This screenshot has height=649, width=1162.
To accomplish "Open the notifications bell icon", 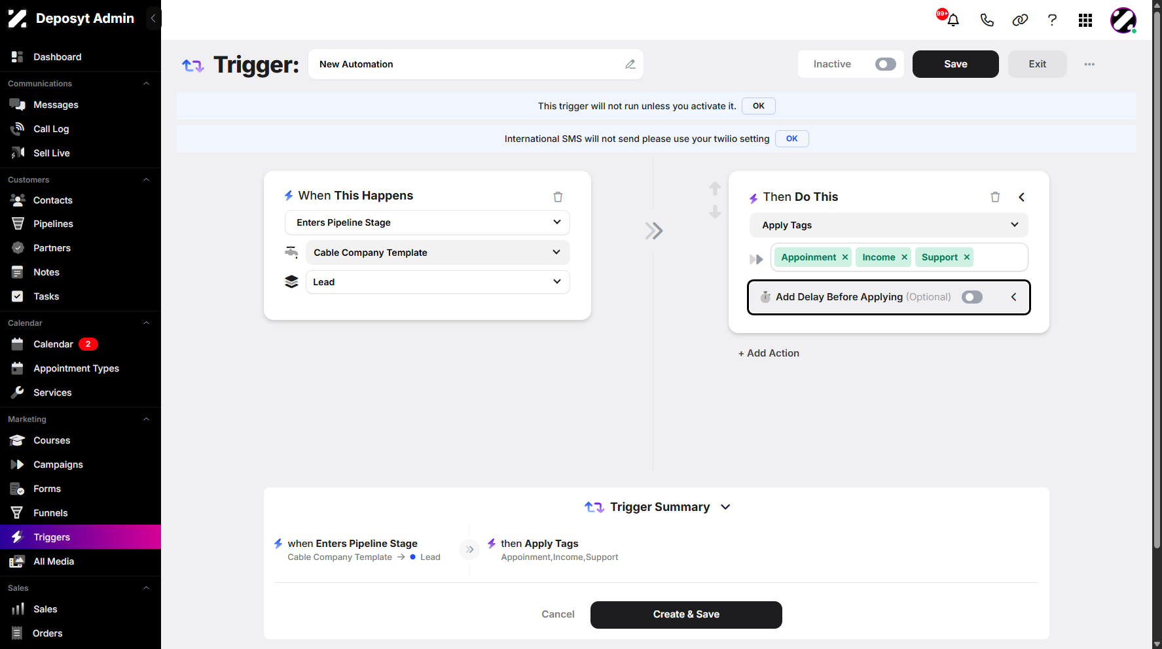I will [x=953, y=20].
